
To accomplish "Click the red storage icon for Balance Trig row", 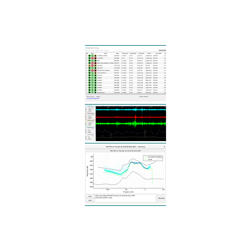I will (x=95, y=63).
